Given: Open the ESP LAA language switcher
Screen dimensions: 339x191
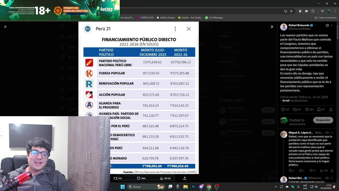Looking at the screenshot, I should pos(305,187).
